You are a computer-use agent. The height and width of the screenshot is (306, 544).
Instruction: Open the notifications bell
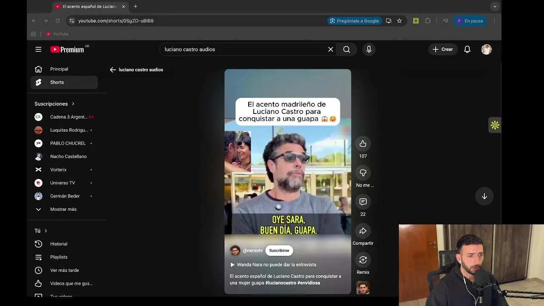point(467,49)
